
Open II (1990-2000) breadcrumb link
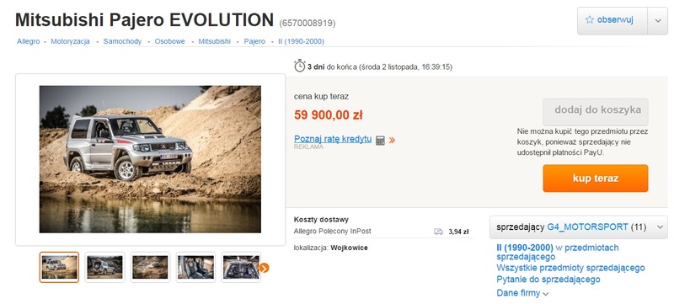point(302,41)
